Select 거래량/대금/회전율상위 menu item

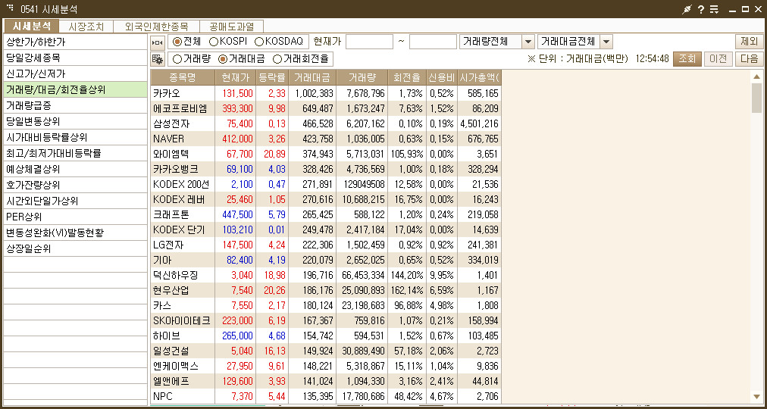[75, 90]
